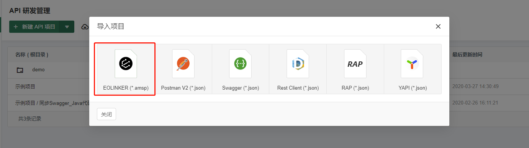
Task: Click the cloud upload icon in toolbar
Action: coord(85,27)
